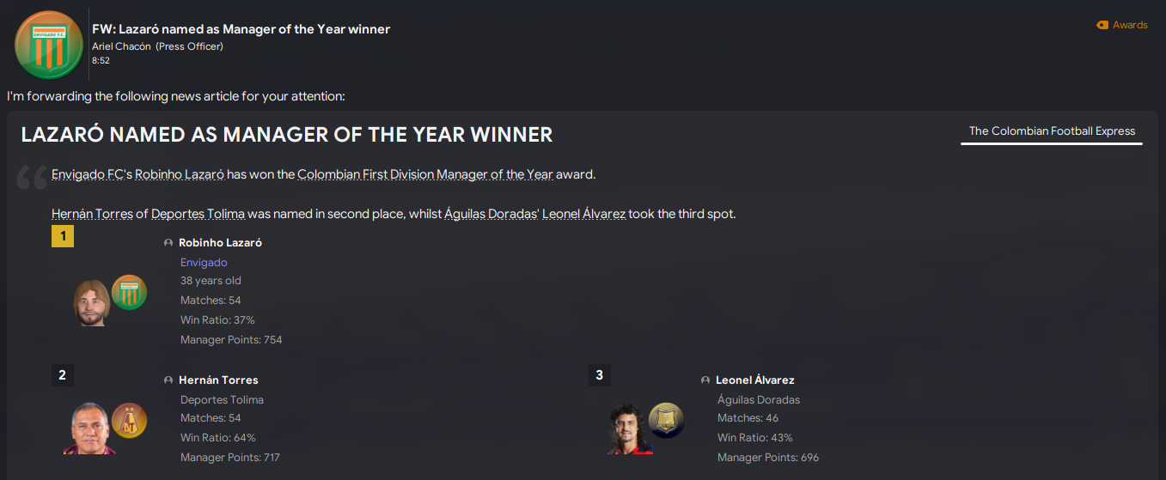The width and height of the screenshot is (1166, 480).
Task: Click Robinho Lazaró's person icon
Action: [168, 243]
